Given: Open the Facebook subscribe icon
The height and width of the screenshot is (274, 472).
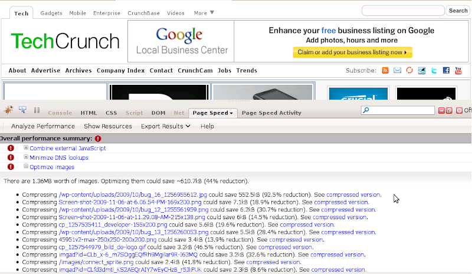Looking at the screenshot, I should [446, 70].
